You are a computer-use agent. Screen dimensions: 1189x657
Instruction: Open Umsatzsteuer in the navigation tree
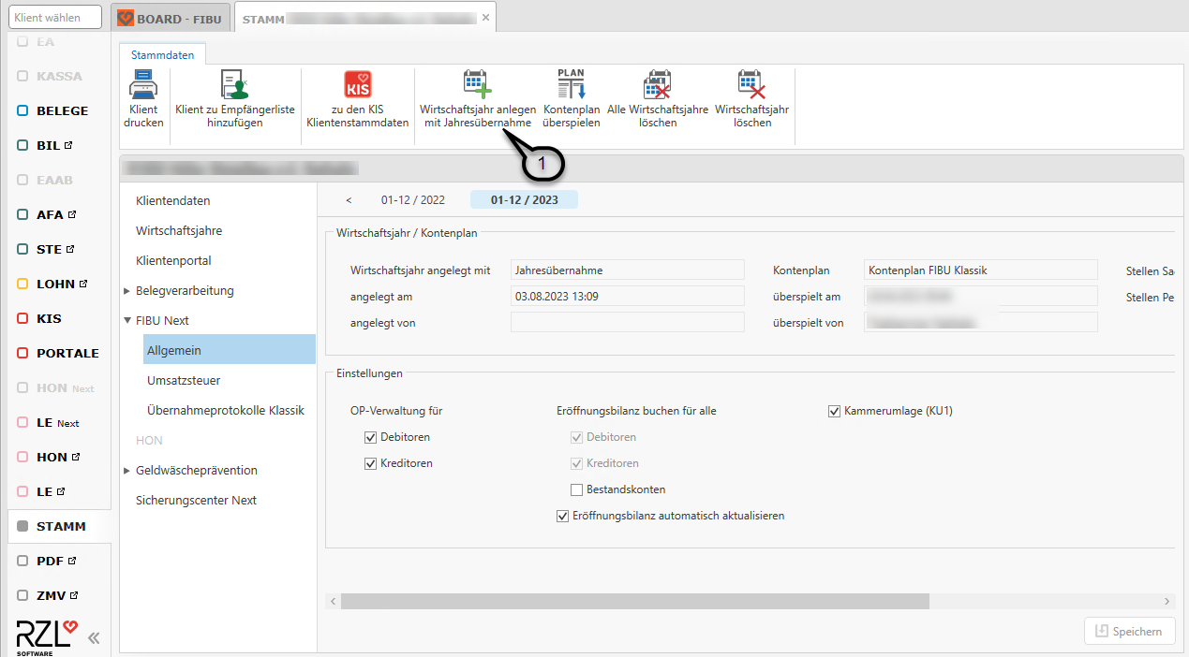pyautogui.click(x=184, y=381)
